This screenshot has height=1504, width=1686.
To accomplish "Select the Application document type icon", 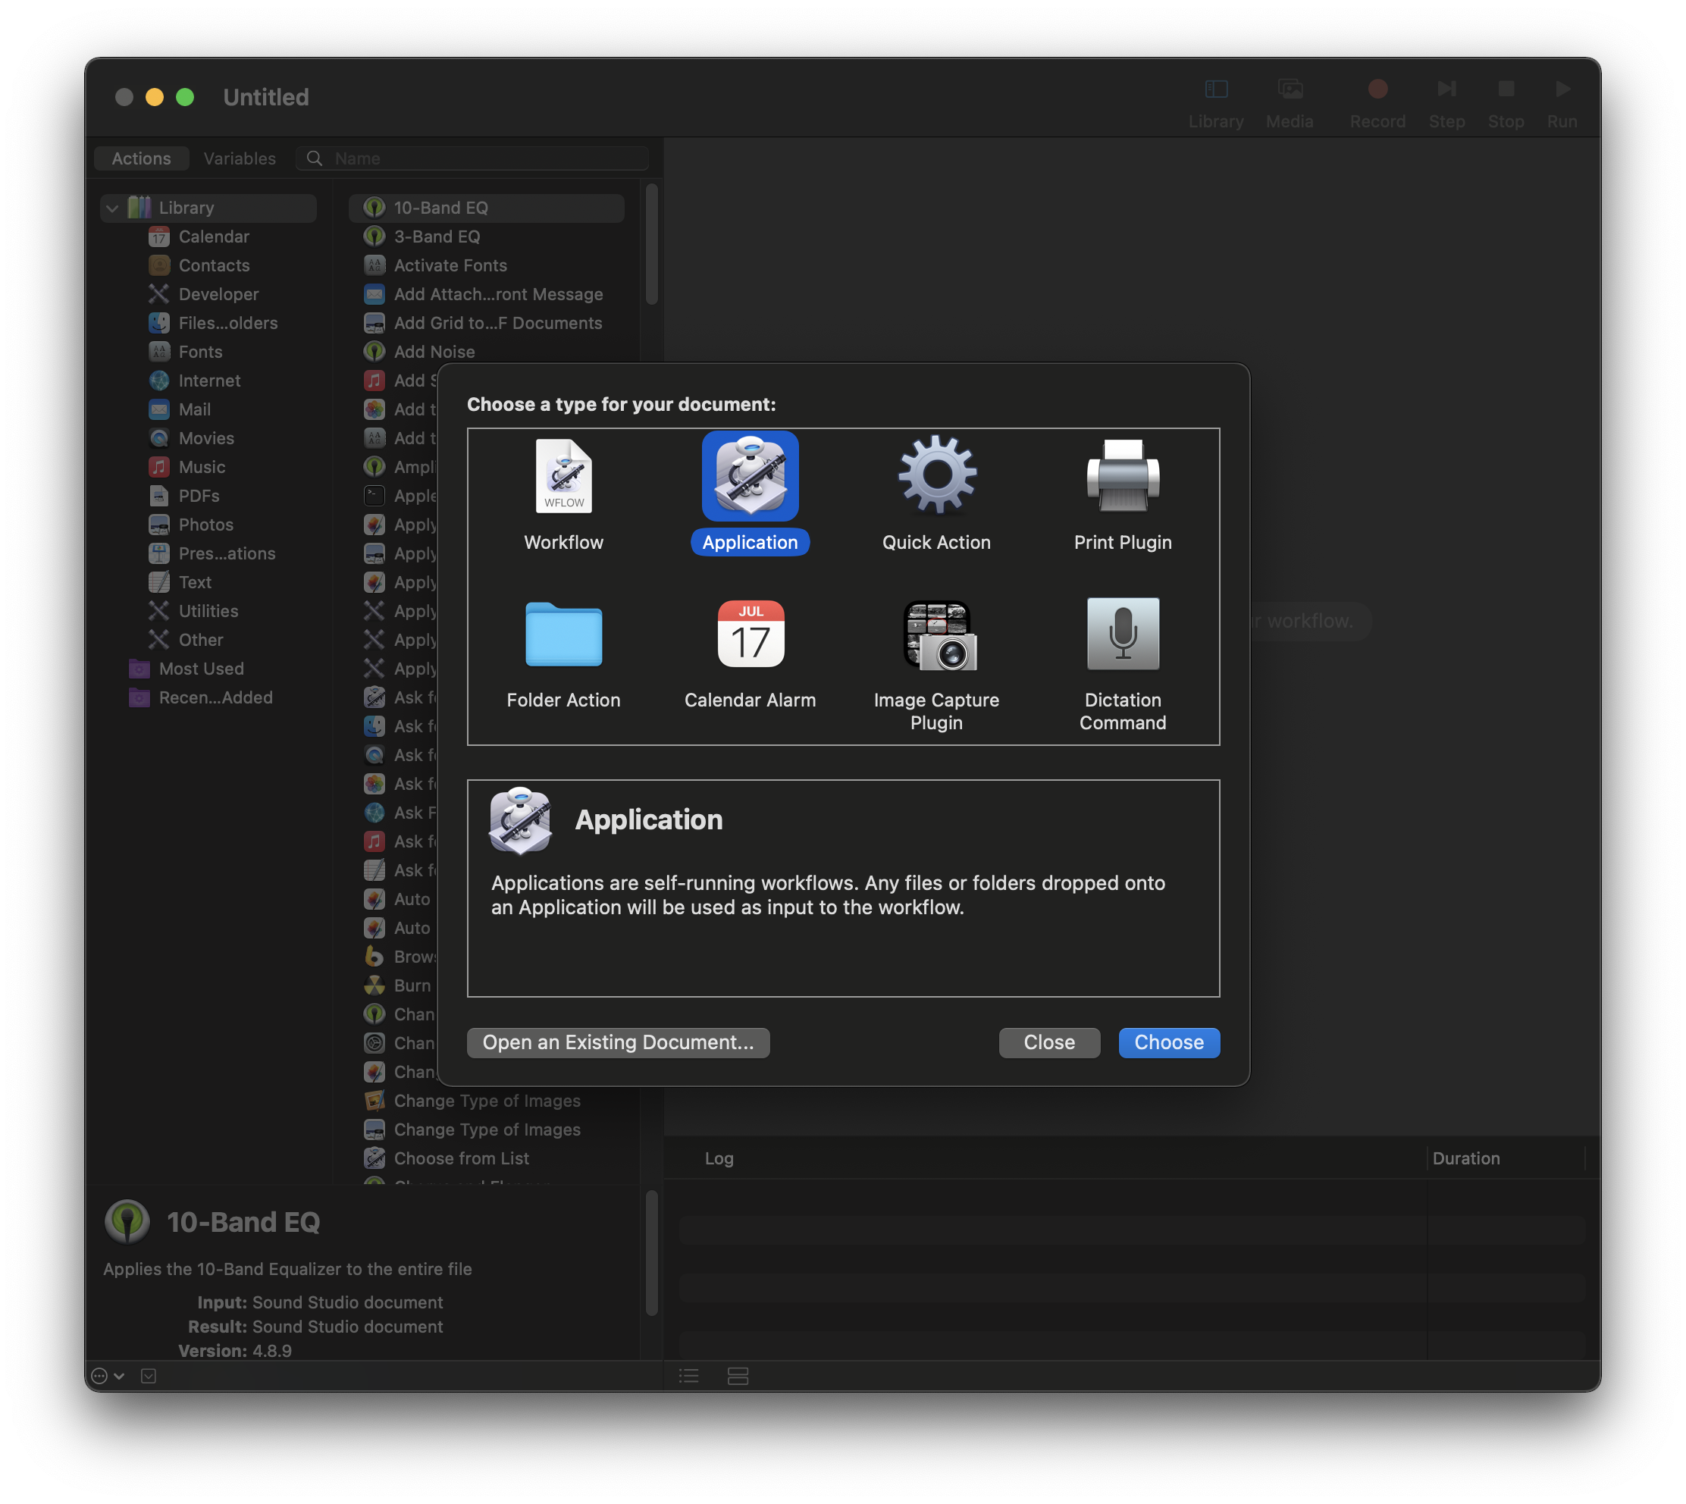I will (x=750, y=476).
